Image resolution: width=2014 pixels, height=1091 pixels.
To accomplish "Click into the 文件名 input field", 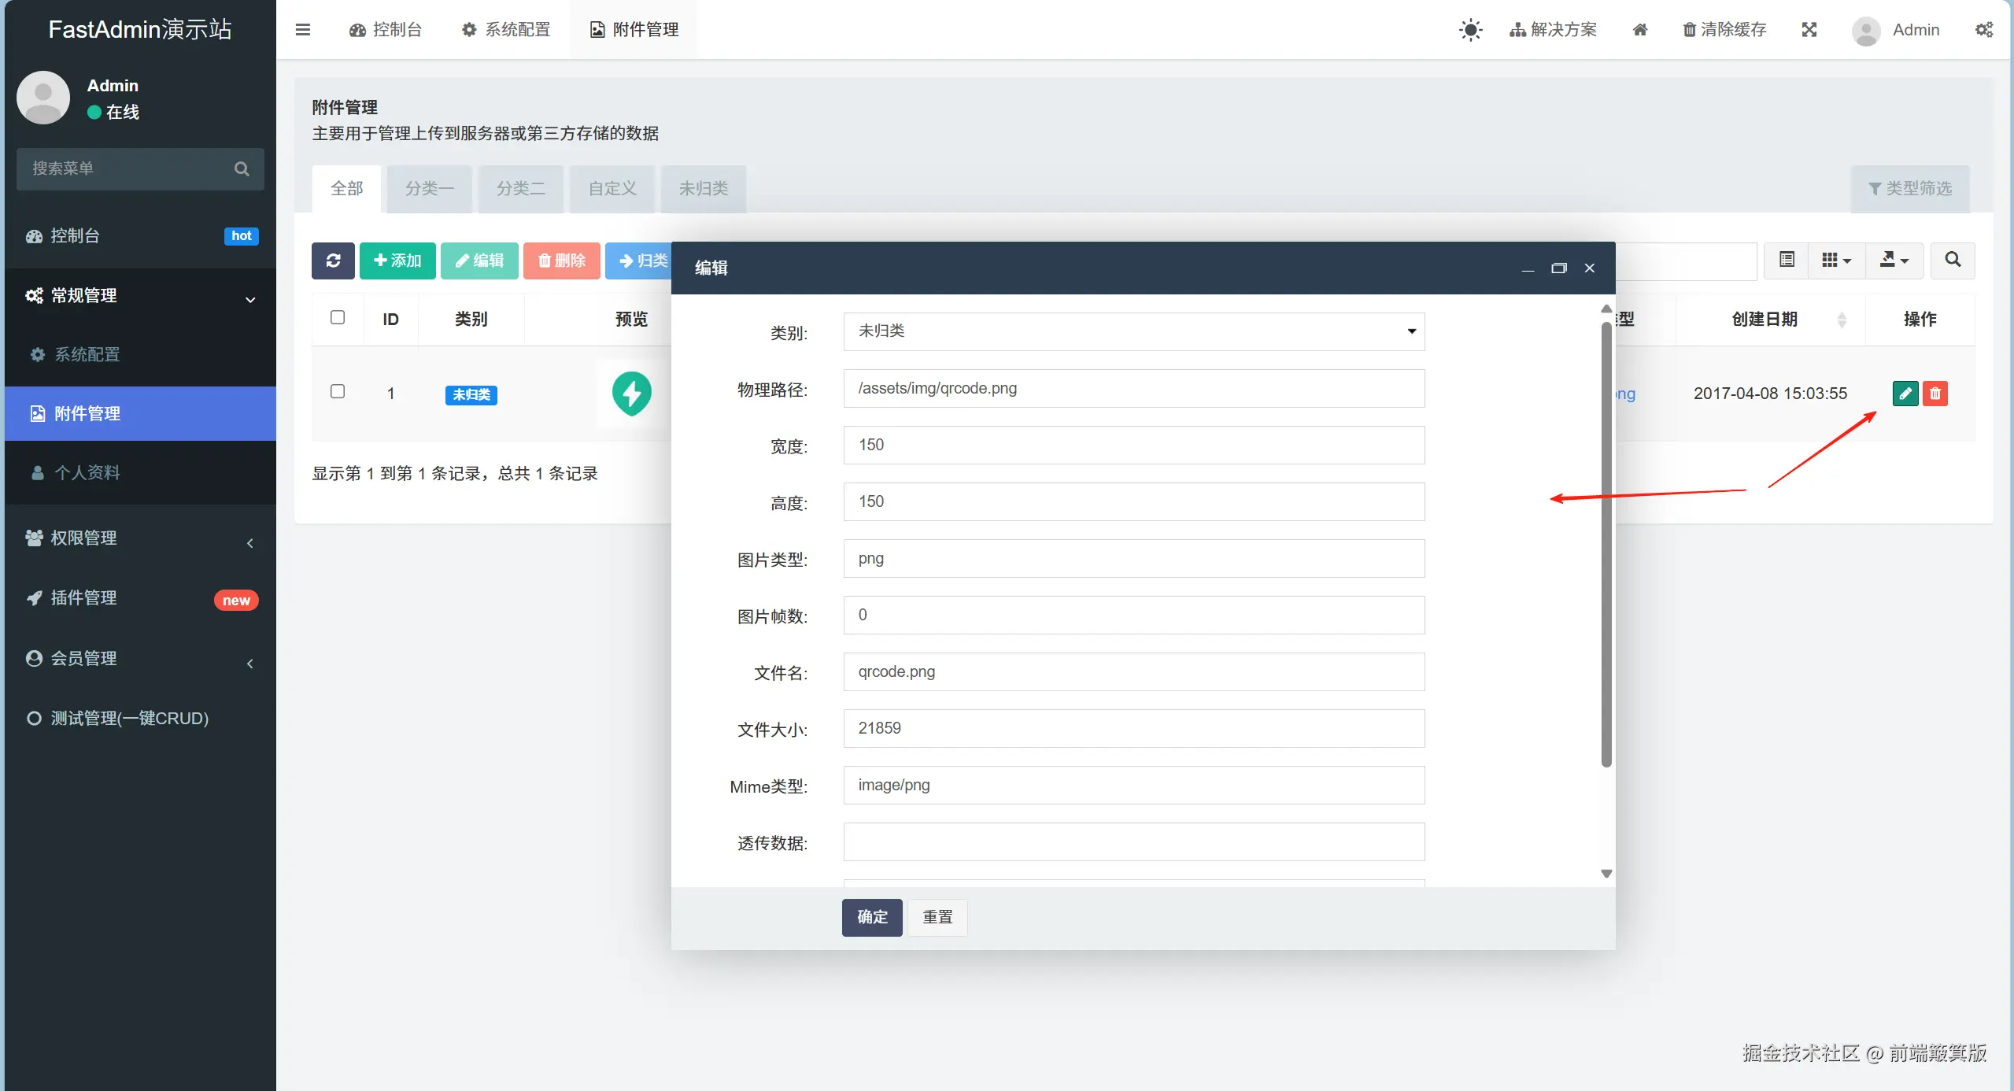I will coord(1133,671).
